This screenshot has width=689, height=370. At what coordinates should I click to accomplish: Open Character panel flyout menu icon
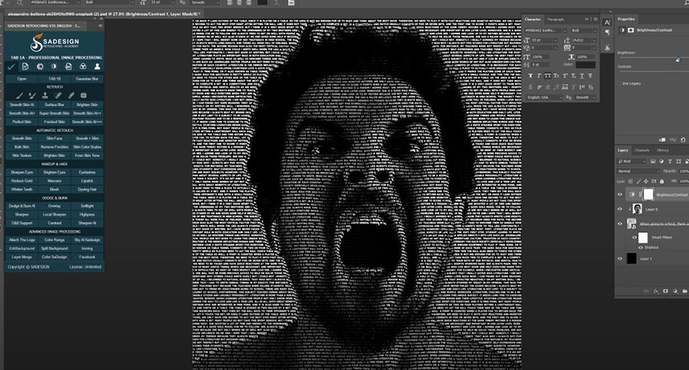[x=595, y=19]
